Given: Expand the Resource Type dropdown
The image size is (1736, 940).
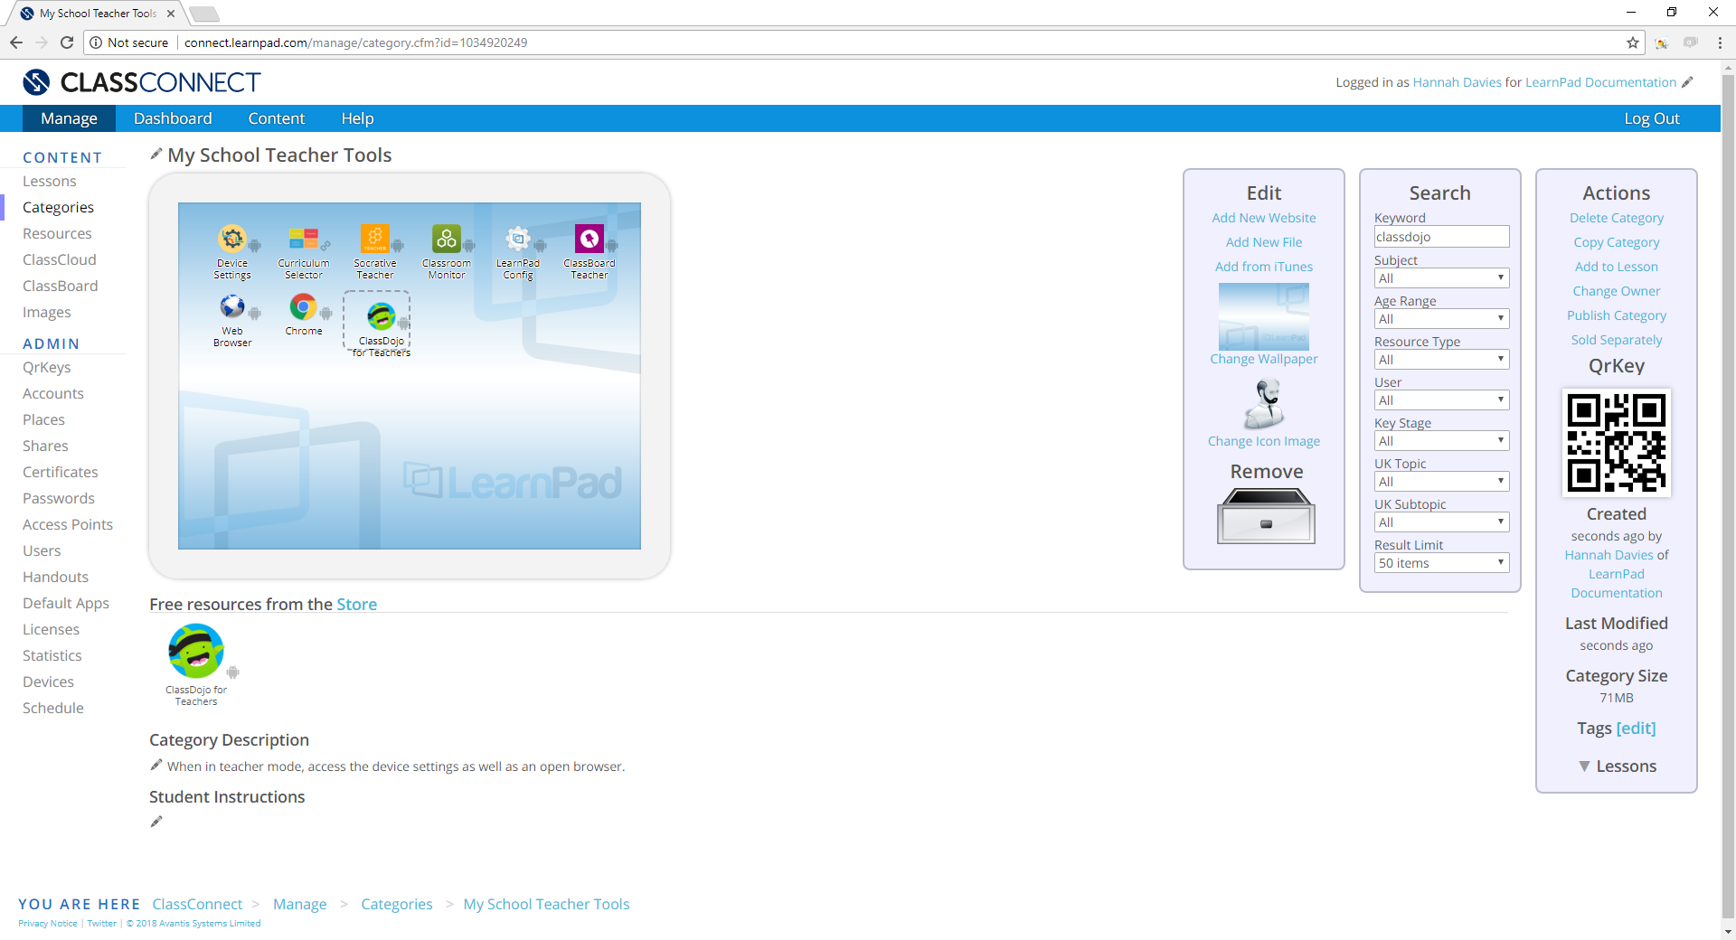Looking at the screenshot, I should coord(1441,360).
